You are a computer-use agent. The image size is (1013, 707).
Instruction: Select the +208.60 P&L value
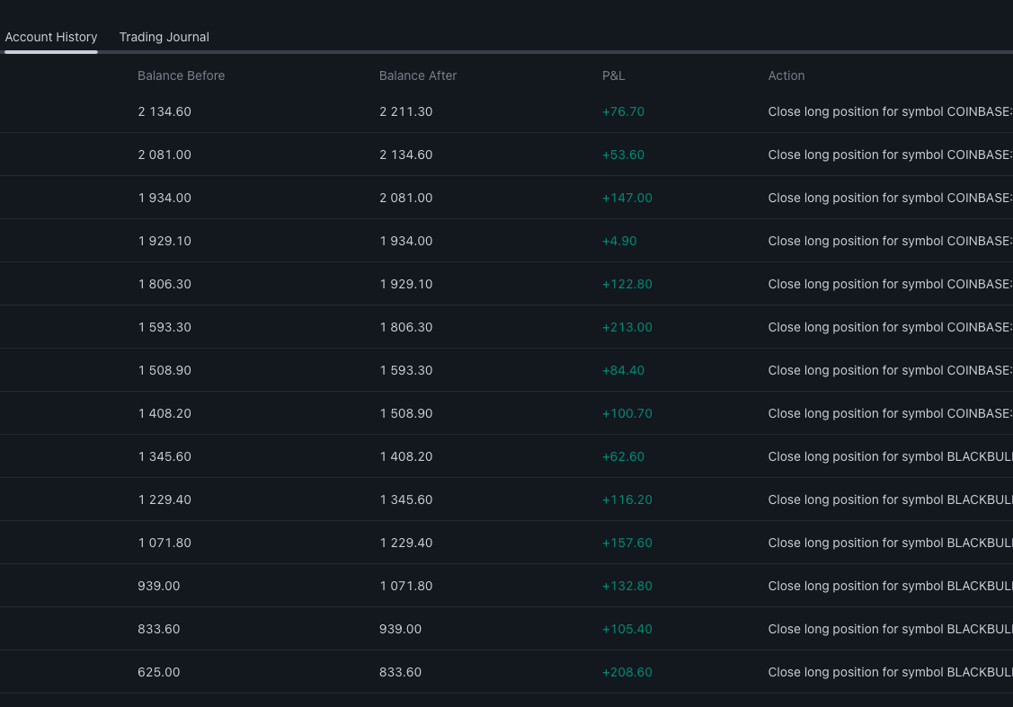626,672
